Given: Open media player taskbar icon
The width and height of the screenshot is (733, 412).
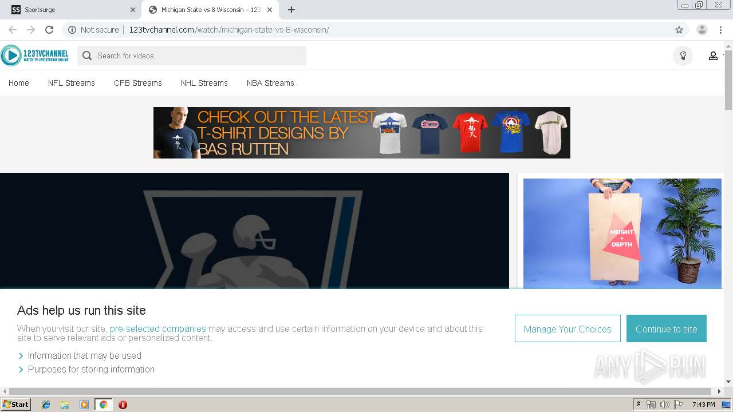Looking at the screenshot, I should [84, 405].
